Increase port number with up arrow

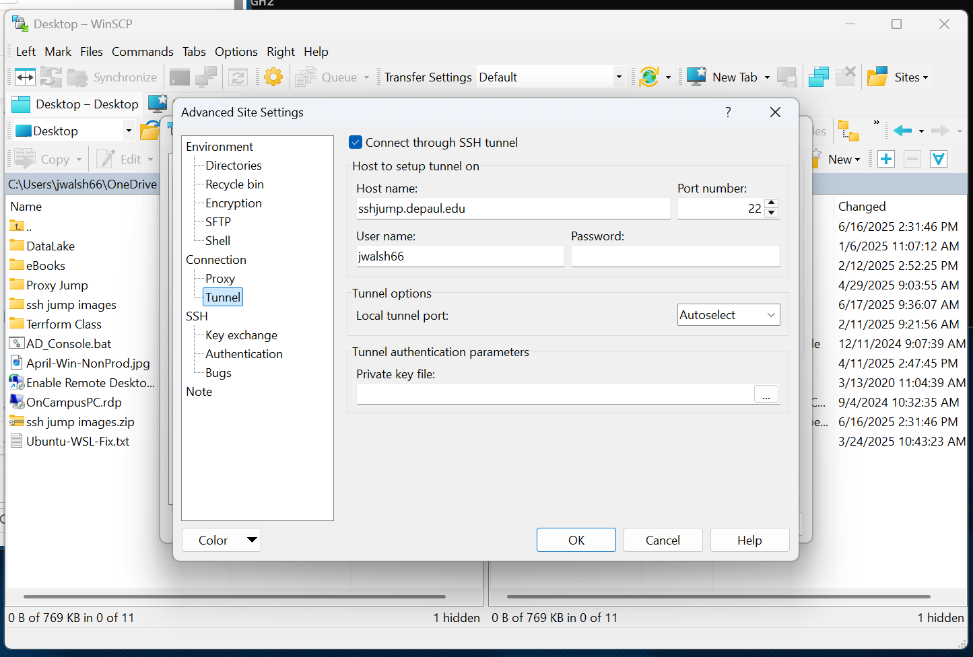(772, 203)
